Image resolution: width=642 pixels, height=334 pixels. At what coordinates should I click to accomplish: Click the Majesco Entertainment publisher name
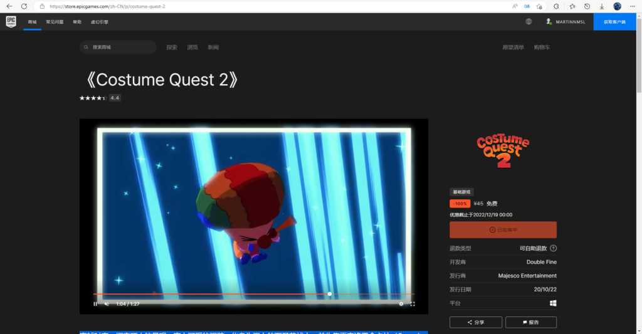click(x=527, y=276)
